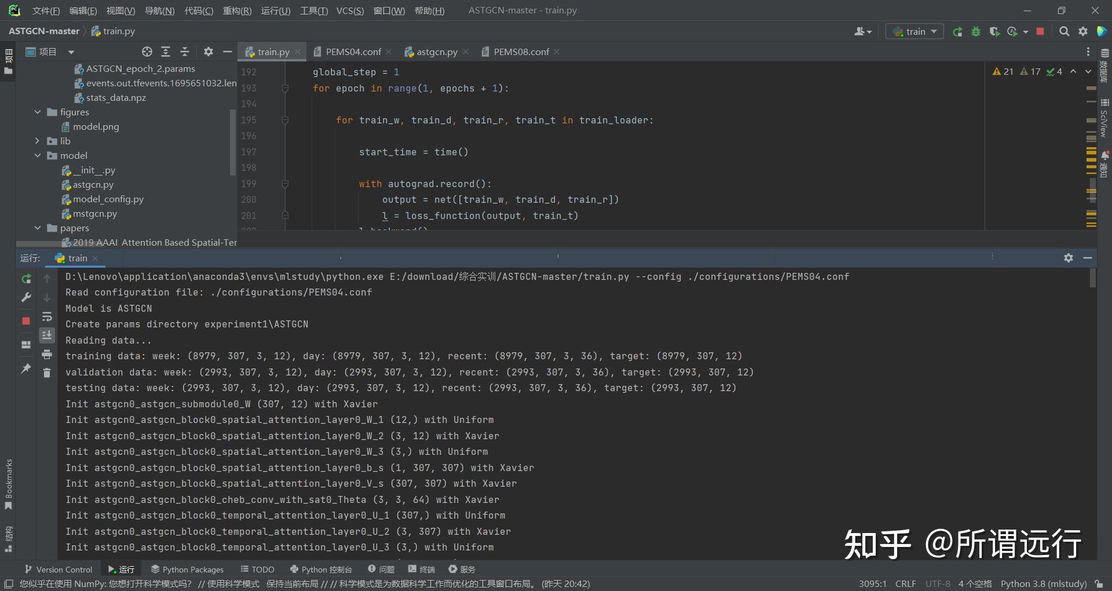Hide the project tool window
Screen dimensions: 1112x591
pos(228,52)
